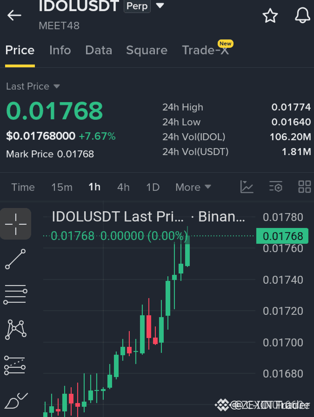Select the forecast measurement lines tool
The width and height of the screenshot is (314, 417).
click(15, 365)
